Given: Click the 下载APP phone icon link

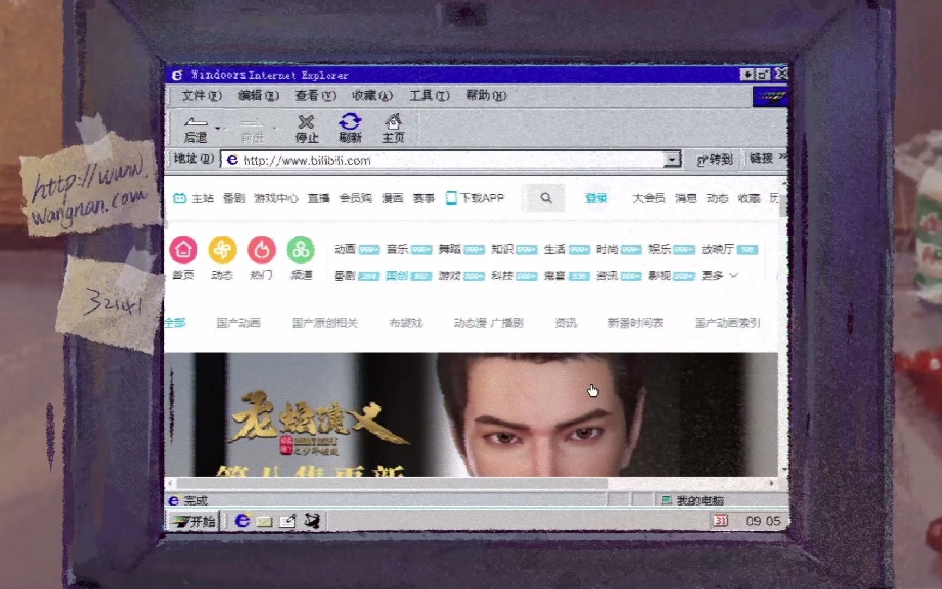Looking at the screenshot, I should pyautogui.click(x=474, y=198).
